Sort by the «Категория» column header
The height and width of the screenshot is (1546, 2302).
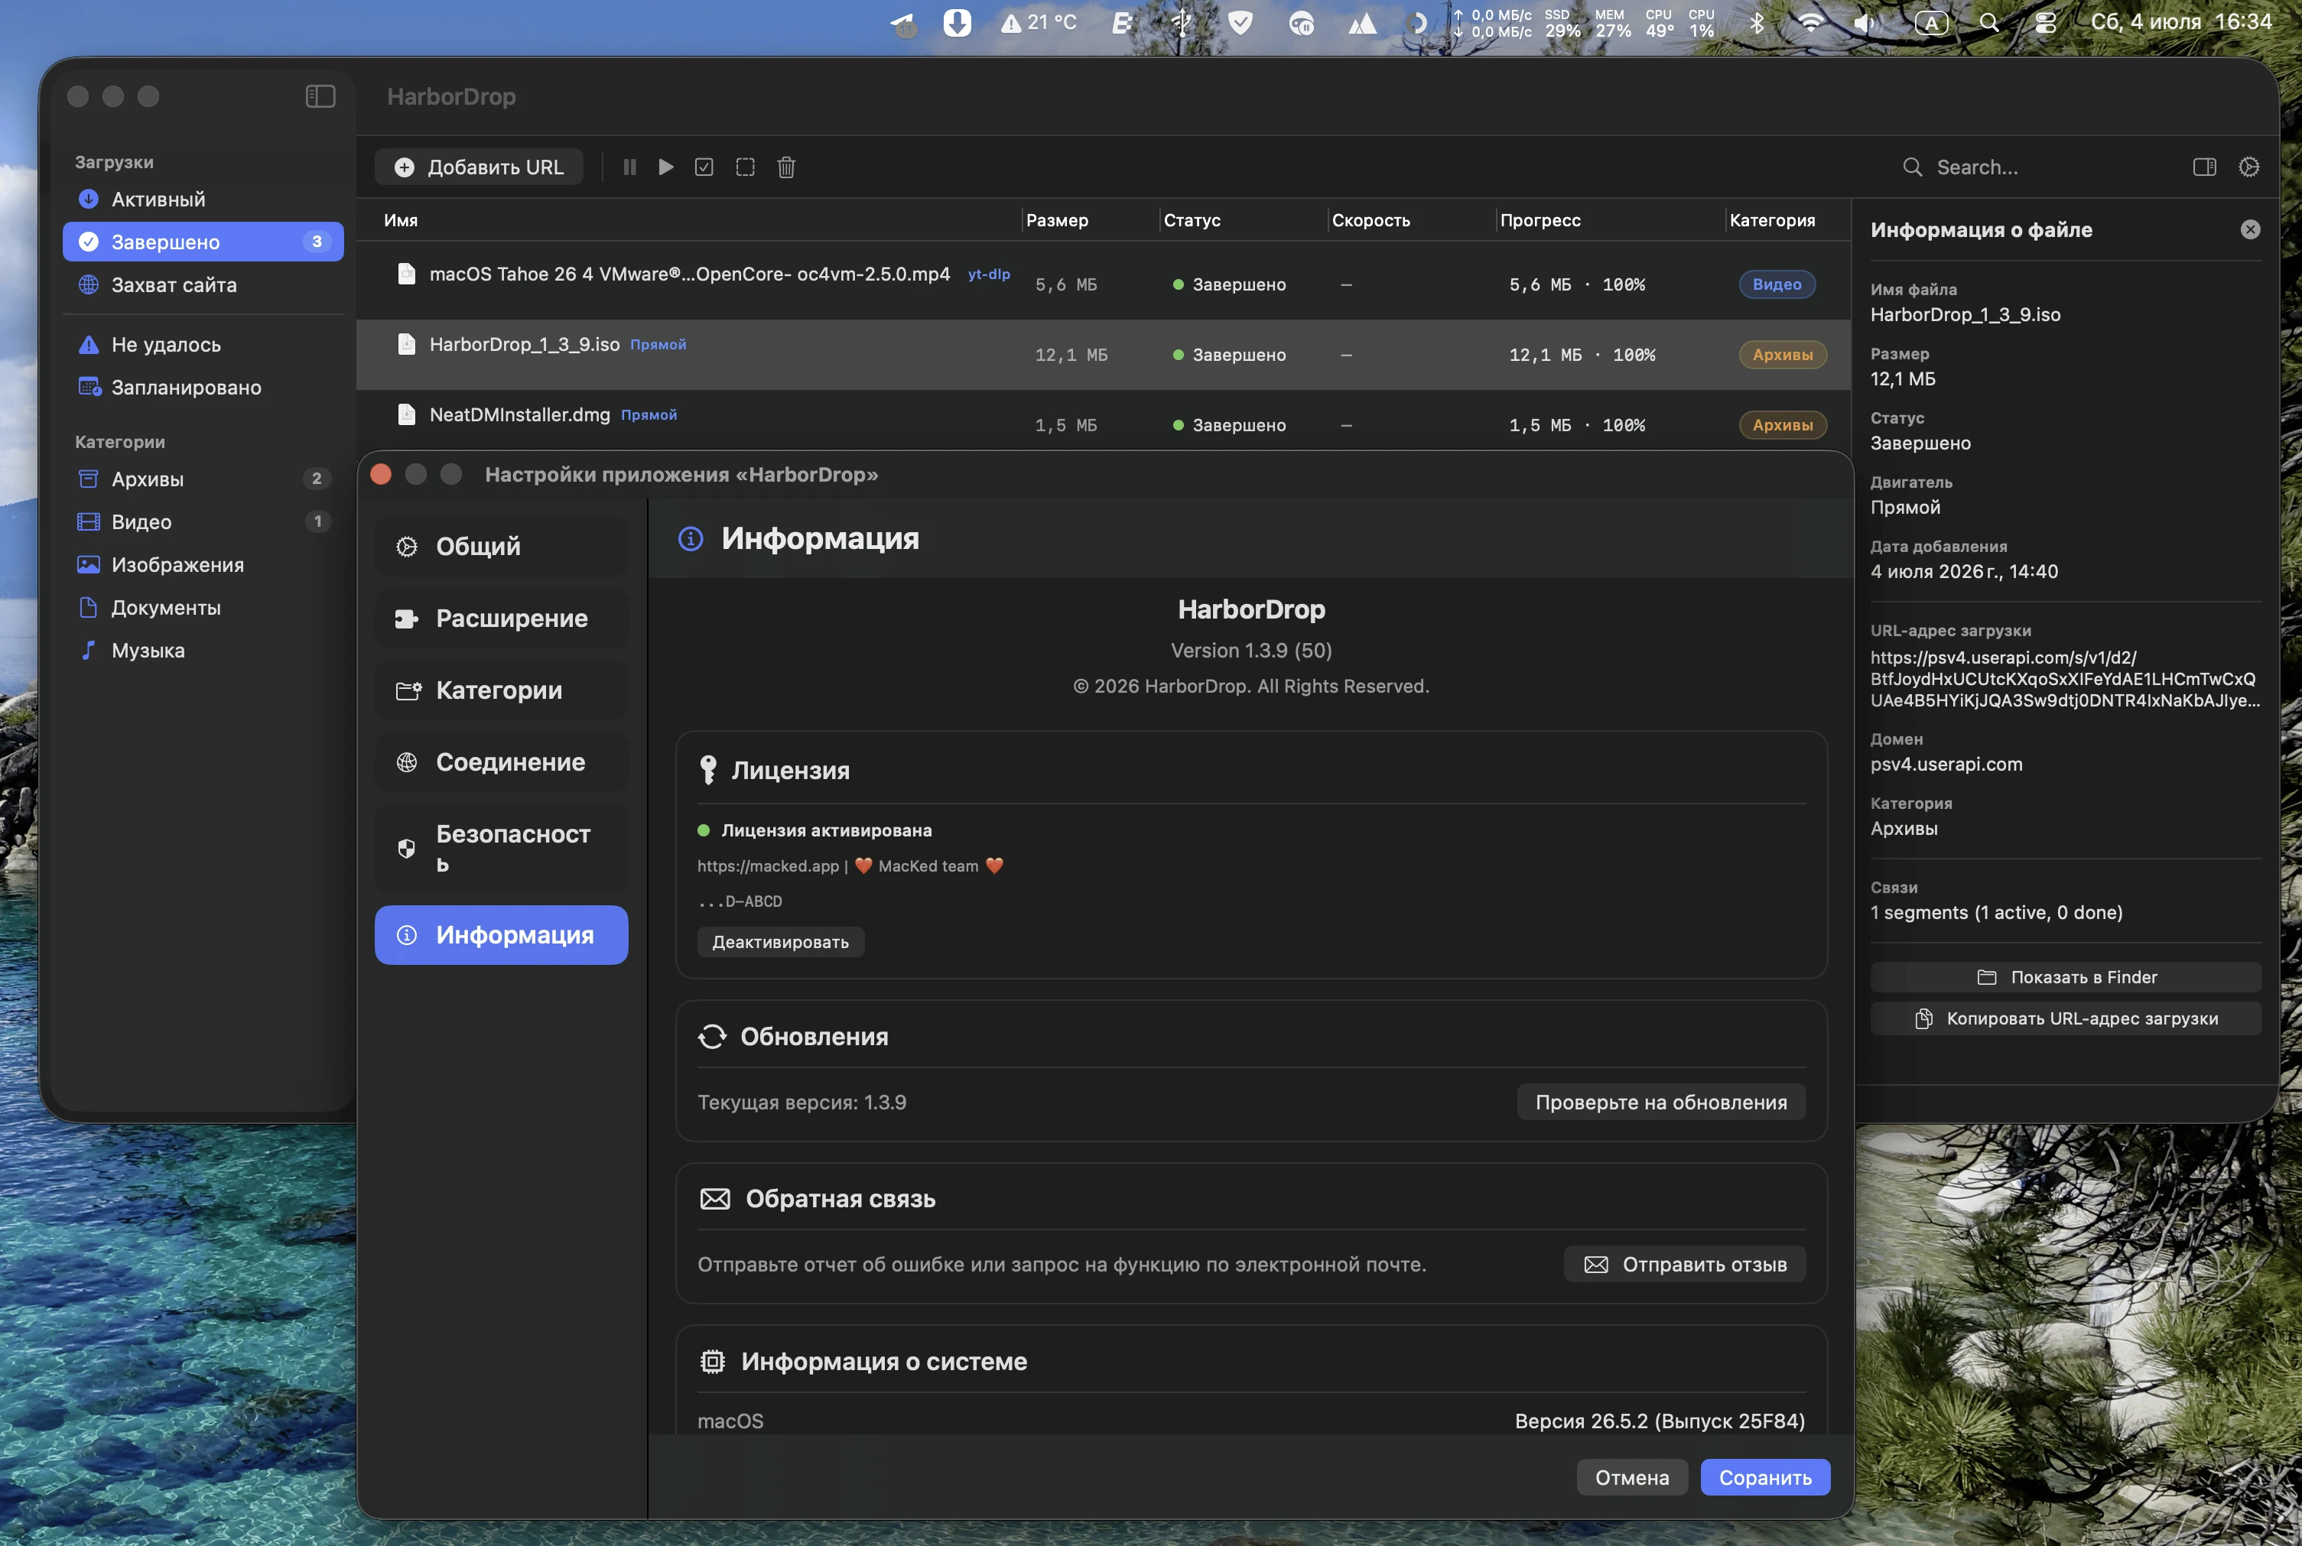tap(1772, 220)
